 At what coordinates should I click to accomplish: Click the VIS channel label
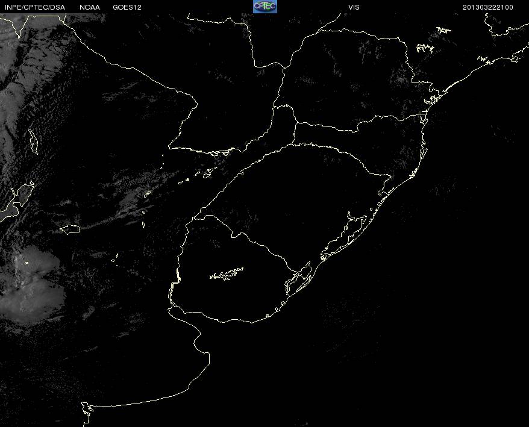[354, 7]
